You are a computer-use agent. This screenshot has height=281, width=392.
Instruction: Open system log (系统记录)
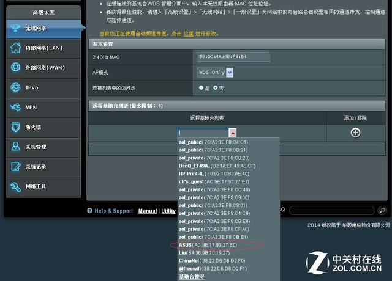point(43,167)
